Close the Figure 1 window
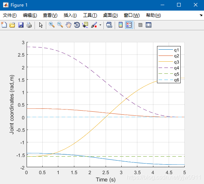204x184 pixels. pyautogui.click(x=196, y=5)
